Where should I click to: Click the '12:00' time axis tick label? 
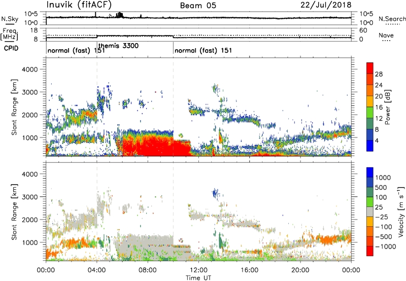(198, 270)
